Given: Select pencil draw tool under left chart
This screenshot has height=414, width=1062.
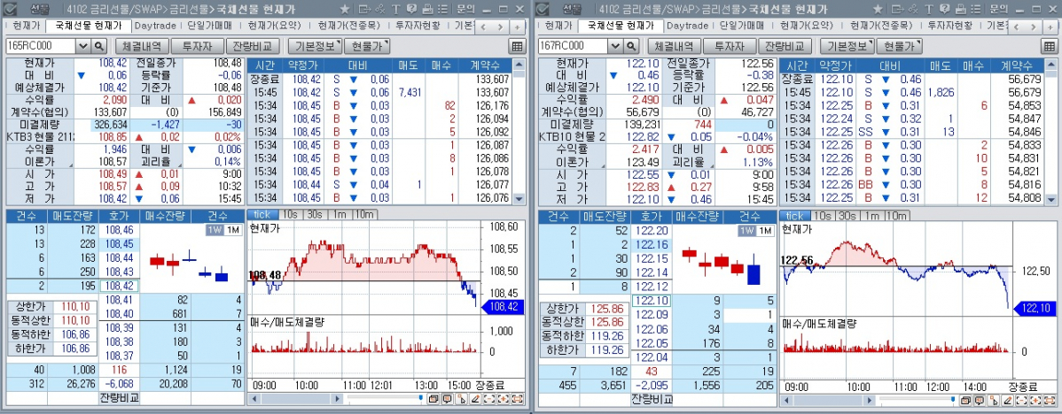Looking at the screenshot, I should pyautogui.click(x=475, y=399).
